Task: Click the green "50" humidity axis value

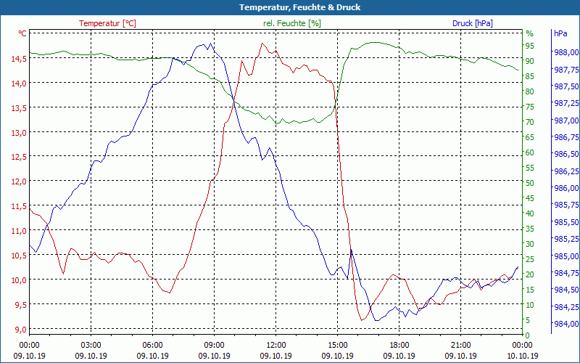Action: pyautogui.click(x=530, y=183)
